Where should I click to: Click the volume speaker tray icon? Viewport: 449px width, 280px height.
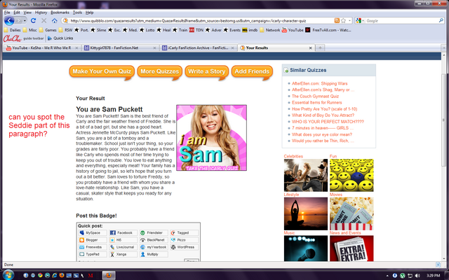coord(417,275)
